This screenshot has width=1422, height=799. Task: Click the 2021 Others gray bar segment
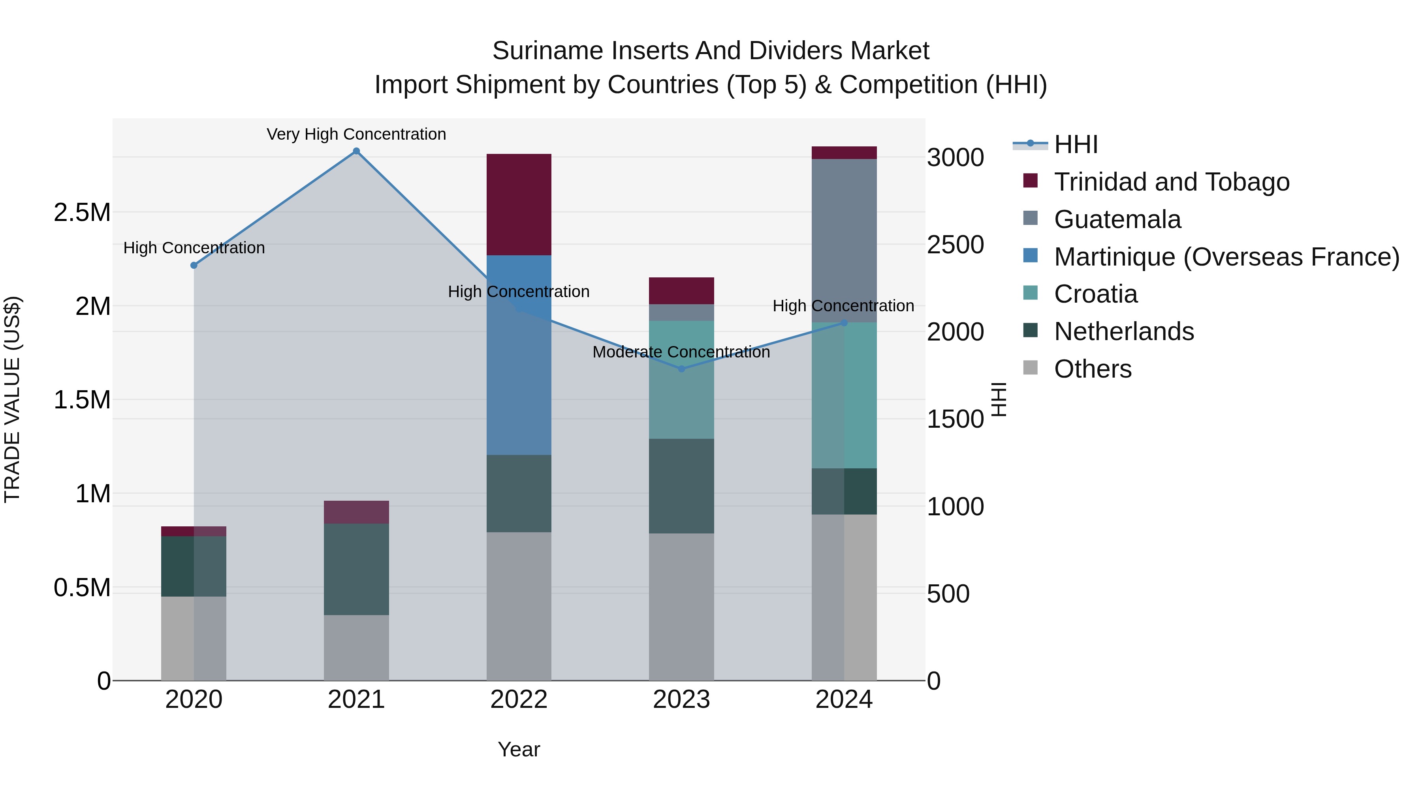(x=356, y=648)
